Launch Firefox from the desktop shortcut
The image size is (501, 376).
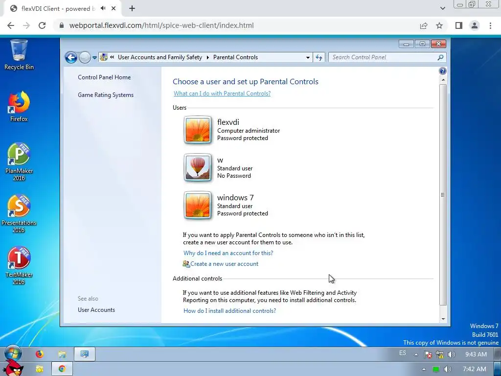point(19,106)
